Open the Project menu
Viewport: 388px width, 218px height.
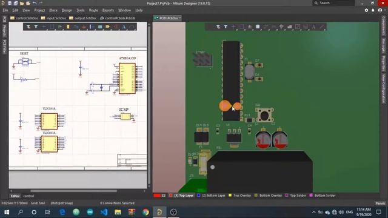39,10
